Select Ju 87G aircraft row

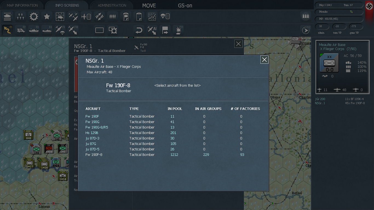pyautogui.click(x=173, y=144)
